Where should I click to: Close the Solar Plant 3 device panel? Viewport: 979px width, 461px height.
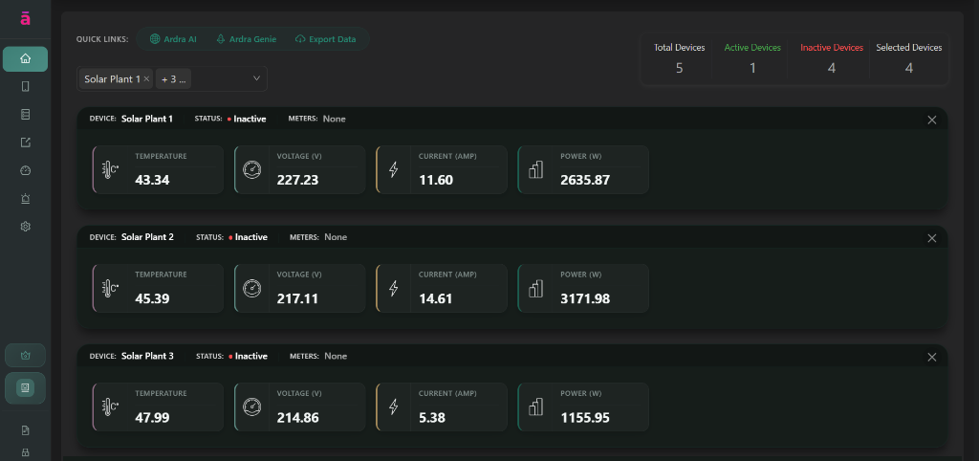(x=931, y=357)
